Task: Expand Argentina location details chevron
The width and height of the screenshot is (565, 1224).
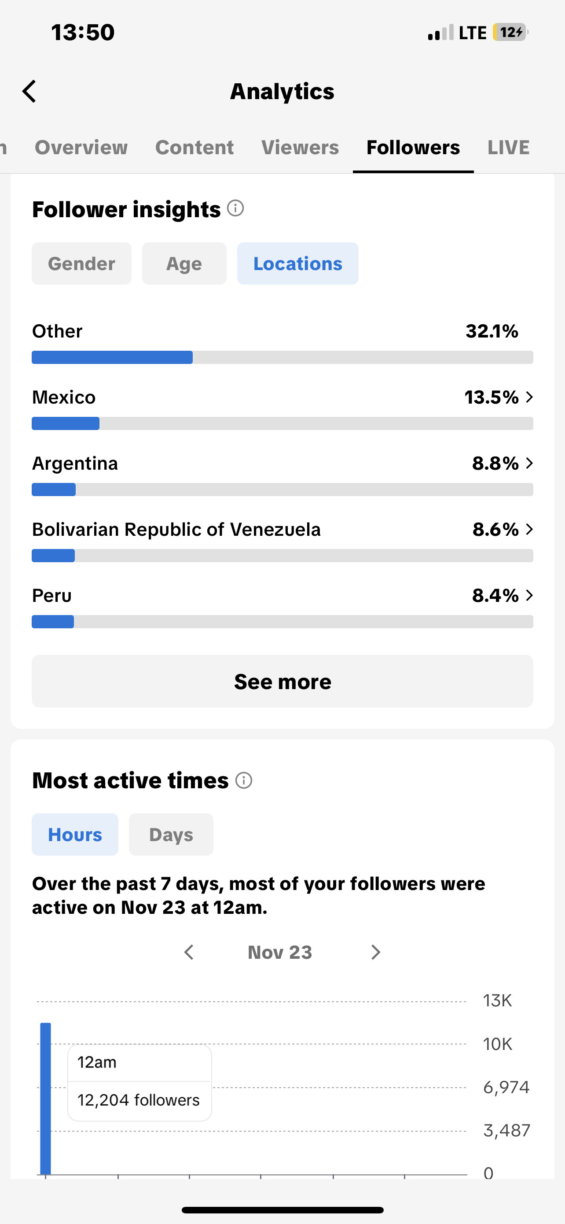Action: click(529, 463)
